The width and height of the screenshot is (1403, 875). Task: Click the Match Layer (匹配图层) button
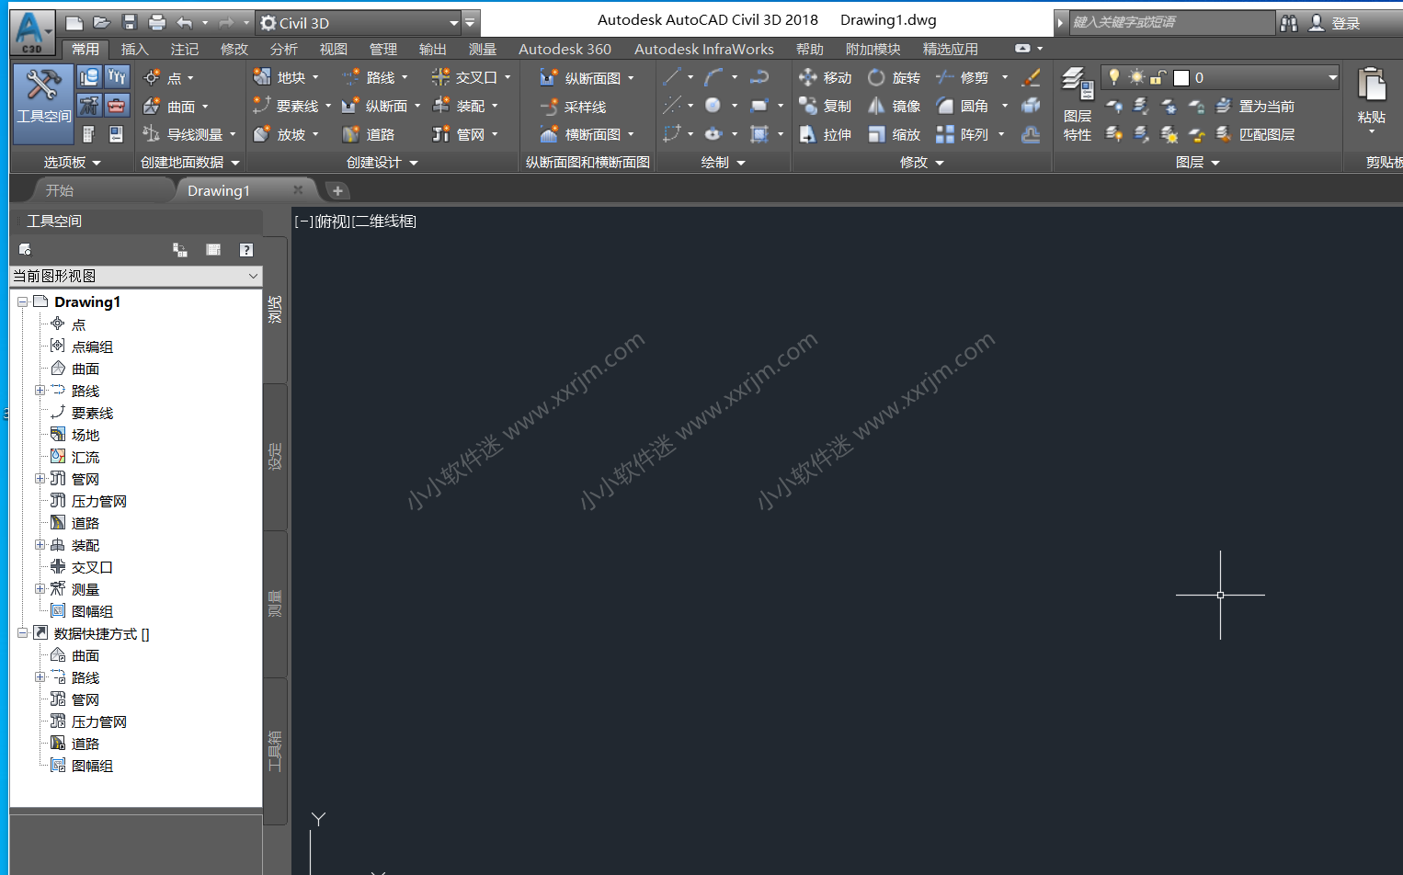[1256, 134]
